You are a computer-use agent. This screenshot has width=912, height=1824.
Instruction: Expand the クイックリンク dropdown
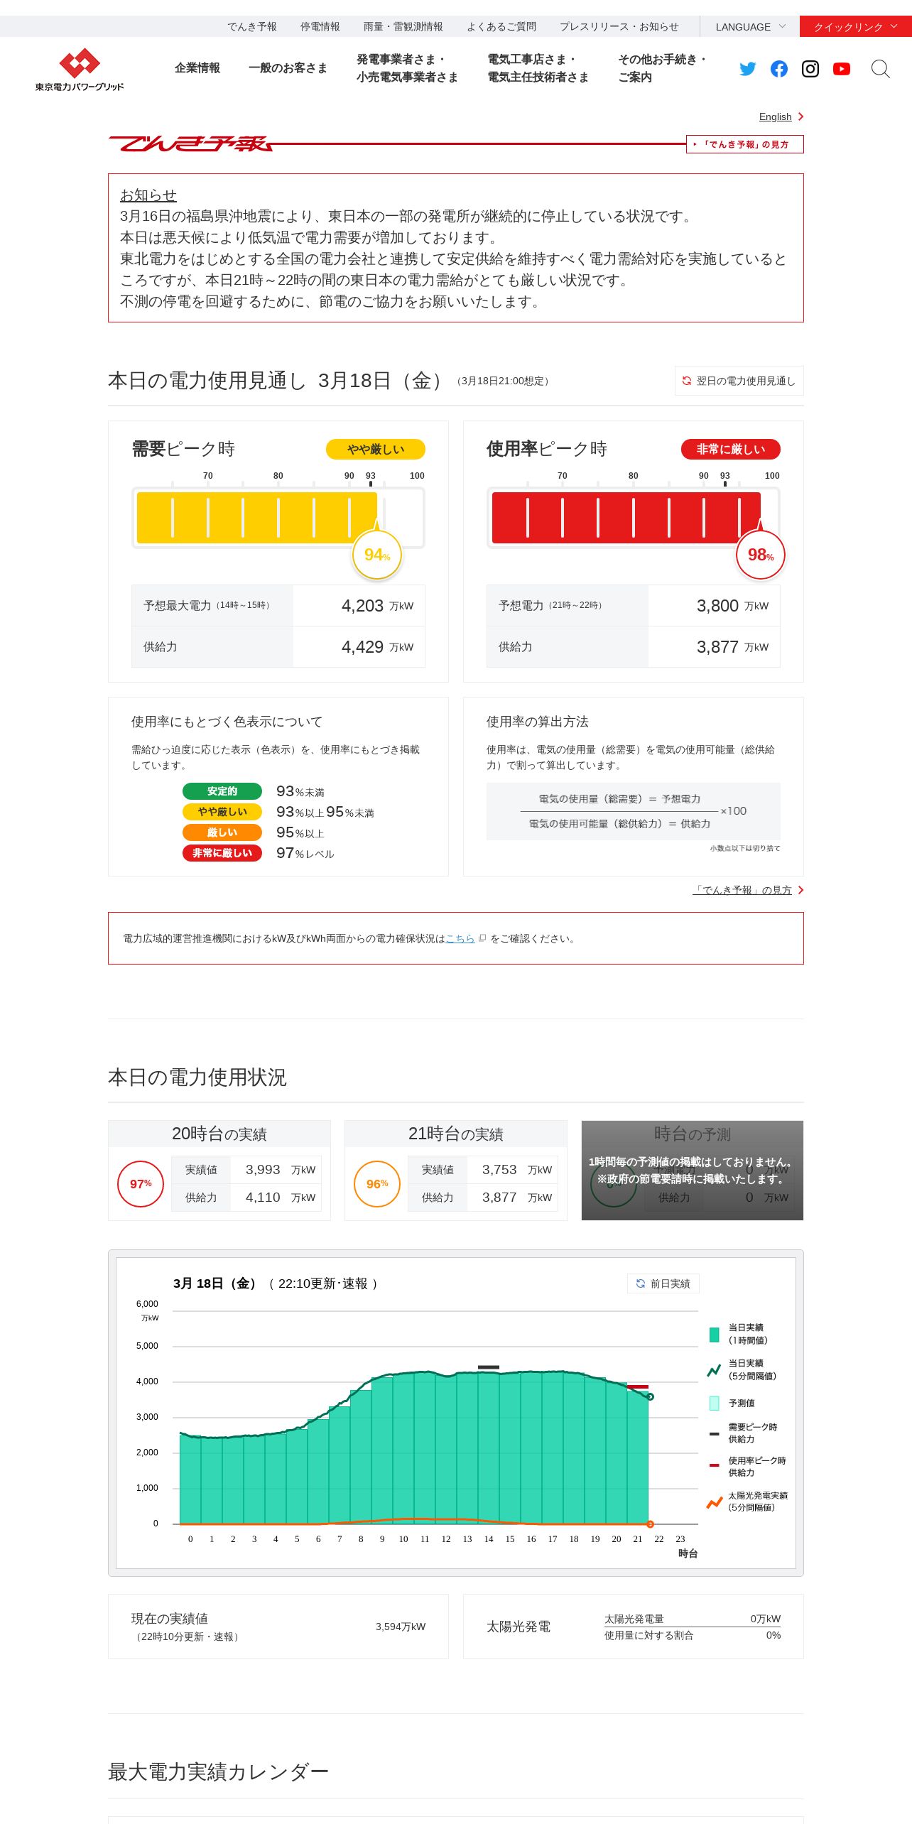pyautogui.click(x=856, y=26)
